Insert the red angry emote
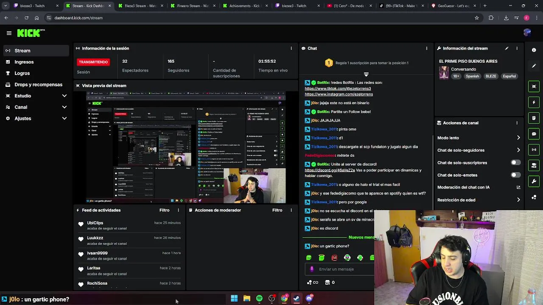The width and height of the screenshot is (543, 305). click(x=334, y=258)
